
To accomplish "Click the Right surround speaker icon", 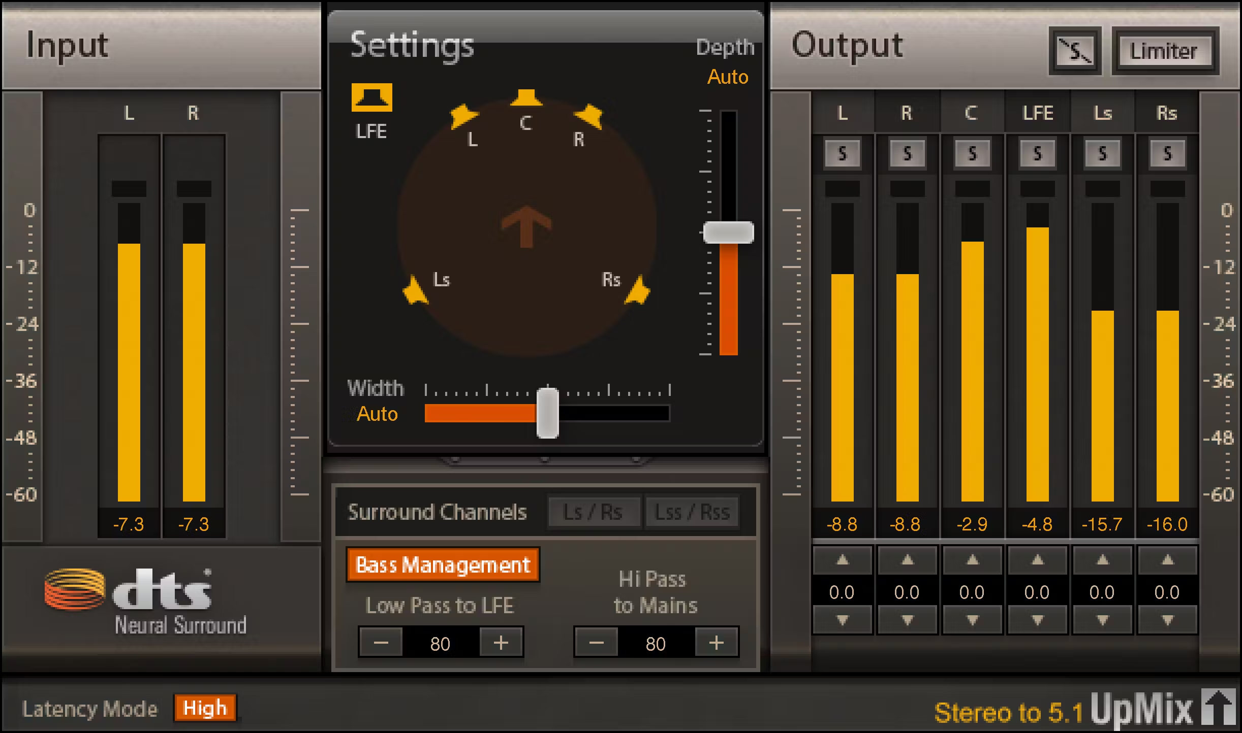I will pyautogui.click(x=637, y=291).
